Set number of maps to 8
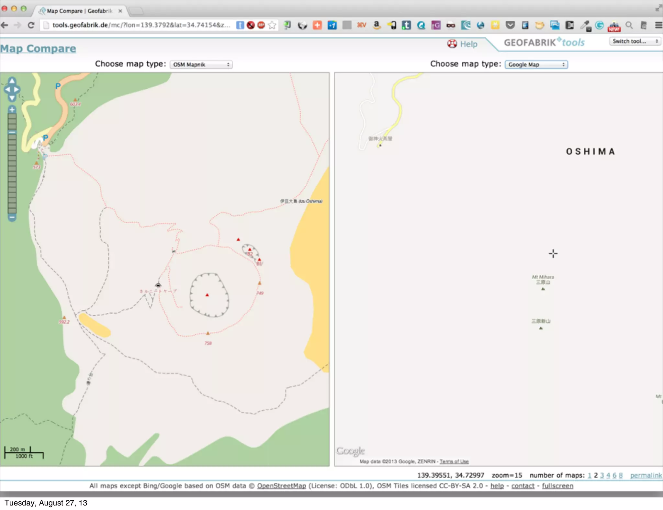Image resolution: width=663 pixels, height=510 pixels. [621, 475]
